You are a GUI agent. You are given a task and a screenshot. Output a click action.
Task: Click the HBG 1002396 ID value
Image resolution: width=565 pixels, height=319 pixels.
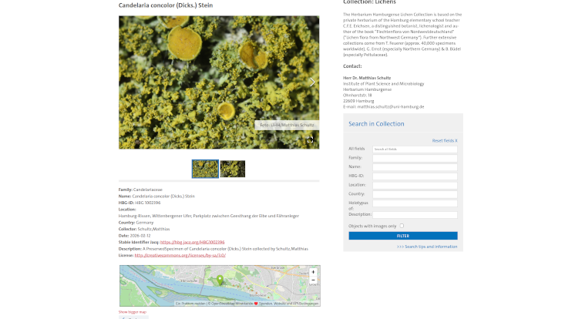pos(148,203)
